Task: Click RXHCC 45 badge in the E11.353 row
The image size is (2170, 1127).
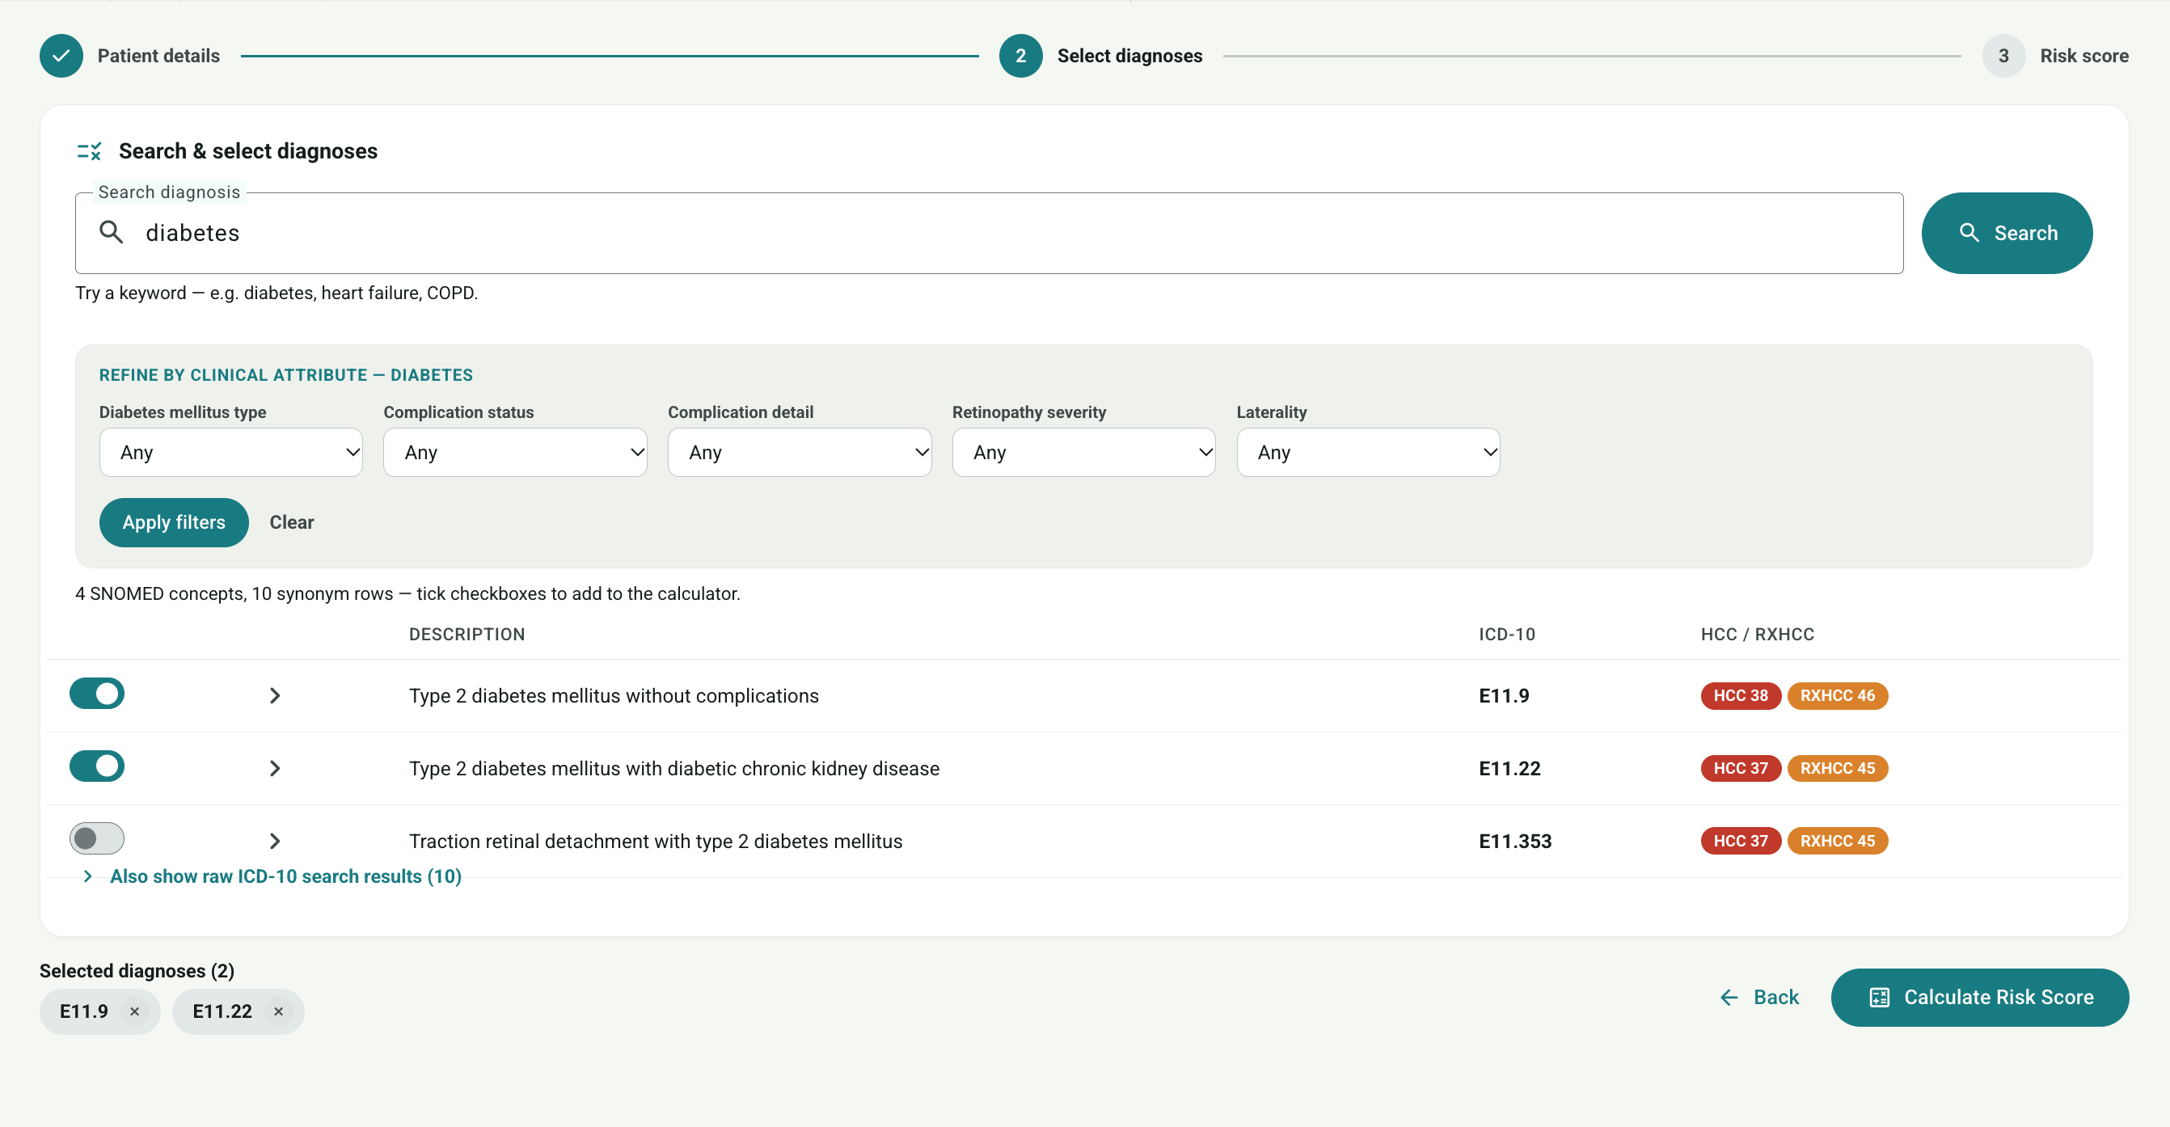Action: pos(1837,840)
